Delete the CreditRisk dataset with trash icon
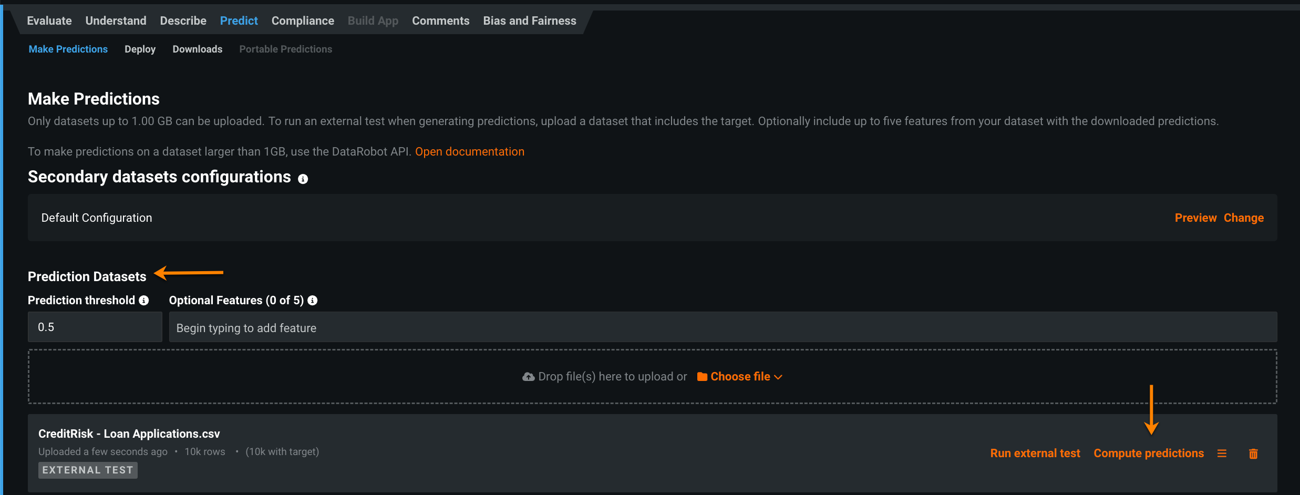Screen dimensions: 1300x495 pyautogui.click(x=1253, y=453)
